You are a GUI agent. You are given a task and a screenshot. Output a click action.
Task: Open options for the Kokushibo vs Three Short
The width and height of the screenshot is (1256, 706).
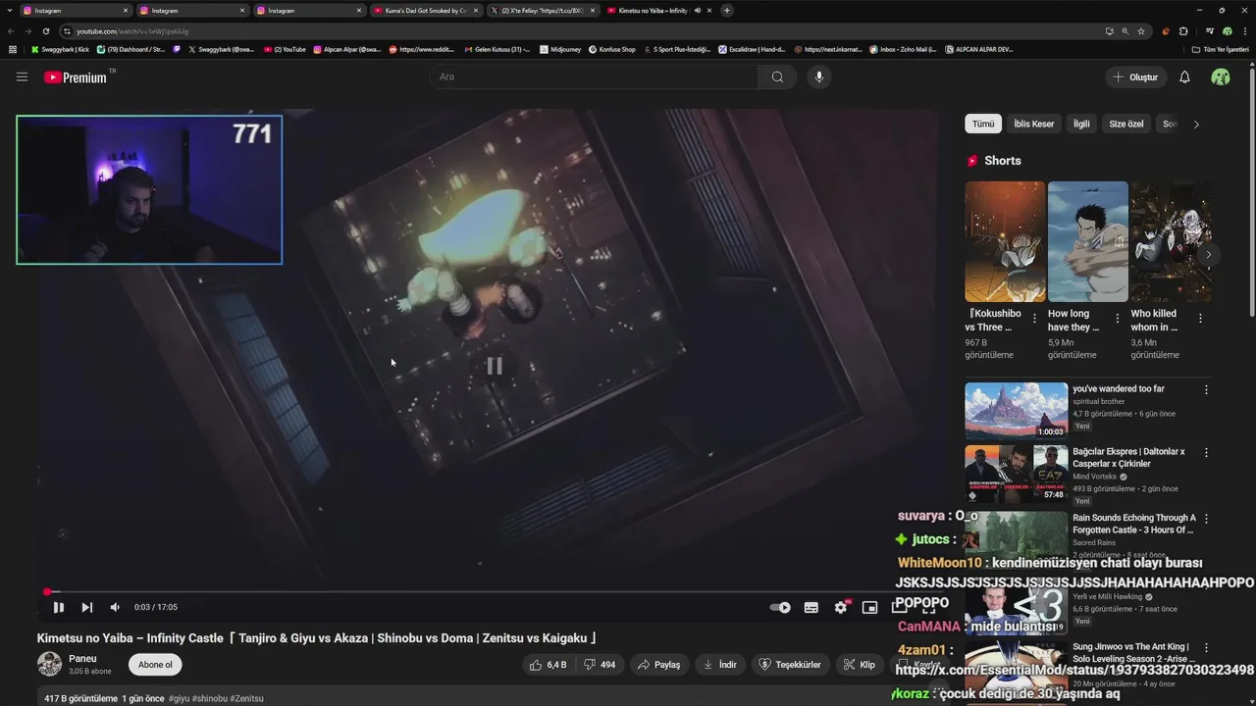click(x=1034, y=319)
